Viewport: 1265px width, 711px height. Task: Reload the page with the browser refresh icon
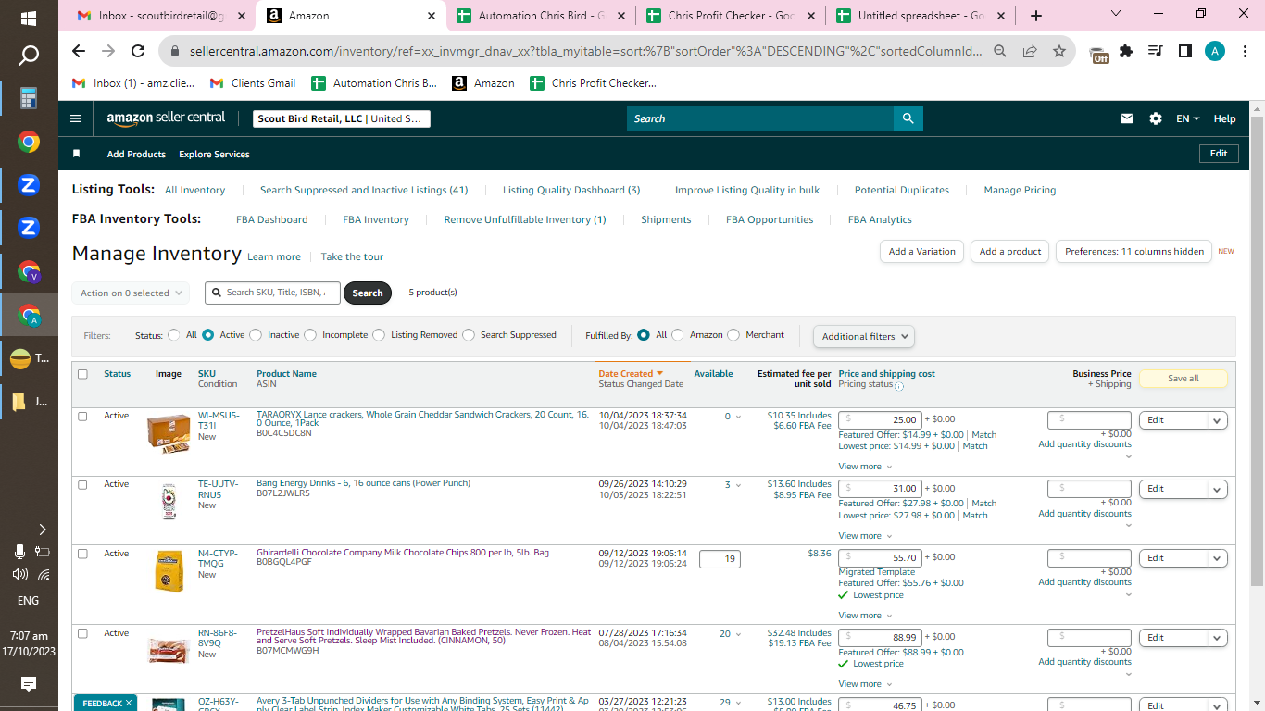[x=138, y=52]
